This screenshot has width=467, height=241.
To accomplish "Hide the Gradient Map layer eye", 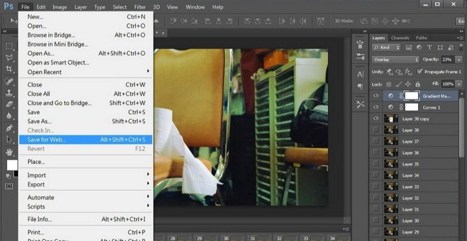I will click(376, 96).
